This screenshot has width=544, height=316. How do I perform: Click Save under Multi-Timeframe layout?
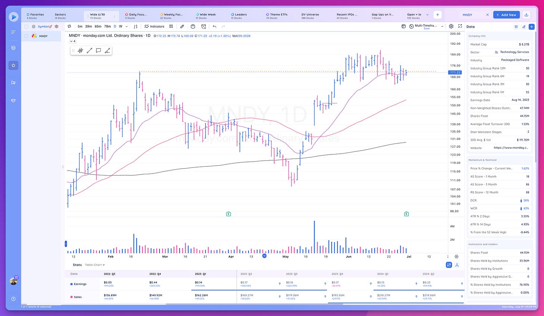(427, 29)
